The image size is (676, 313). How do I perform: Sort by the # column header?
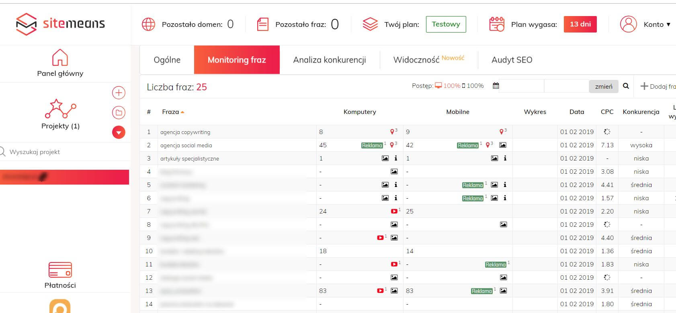(149, 112)
